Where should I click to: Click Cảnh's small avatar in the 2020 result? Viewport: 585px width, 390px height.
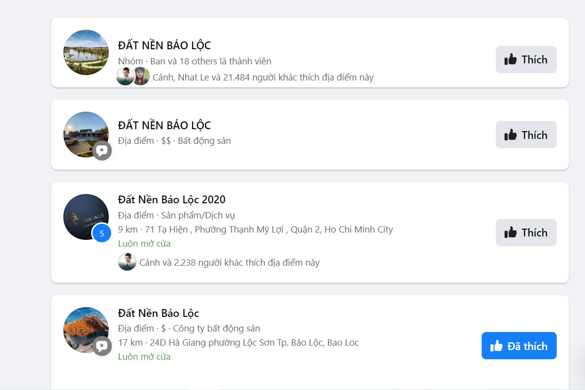[127, 262]
